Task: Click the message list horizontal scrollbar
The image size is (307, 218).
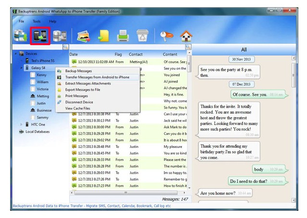Action: [127, 193]
